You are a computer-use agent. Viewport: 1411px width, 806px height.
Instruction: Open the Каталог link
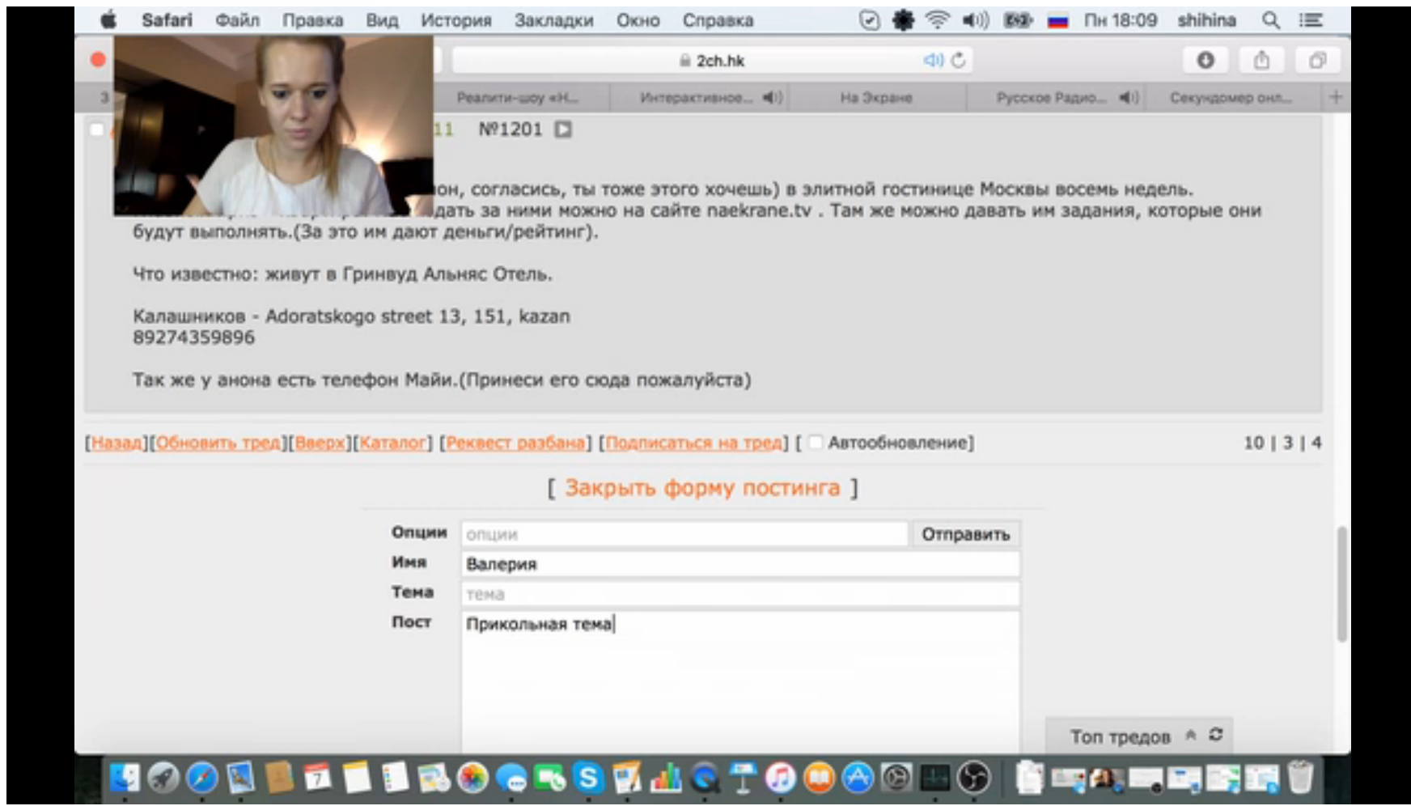[392, 443]
